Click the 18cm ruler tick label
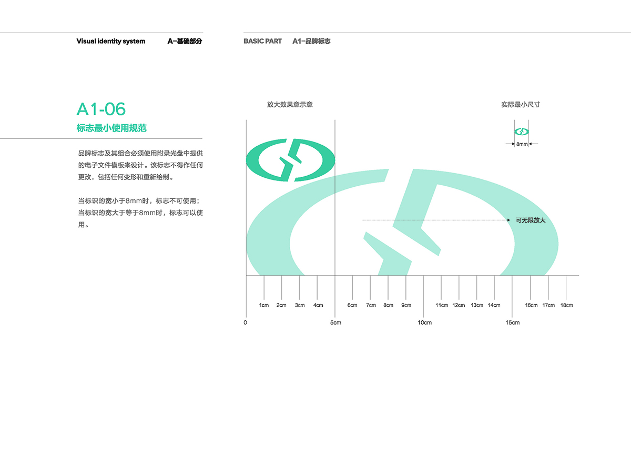This screenshot has height=454, width=631. point(566,305)
